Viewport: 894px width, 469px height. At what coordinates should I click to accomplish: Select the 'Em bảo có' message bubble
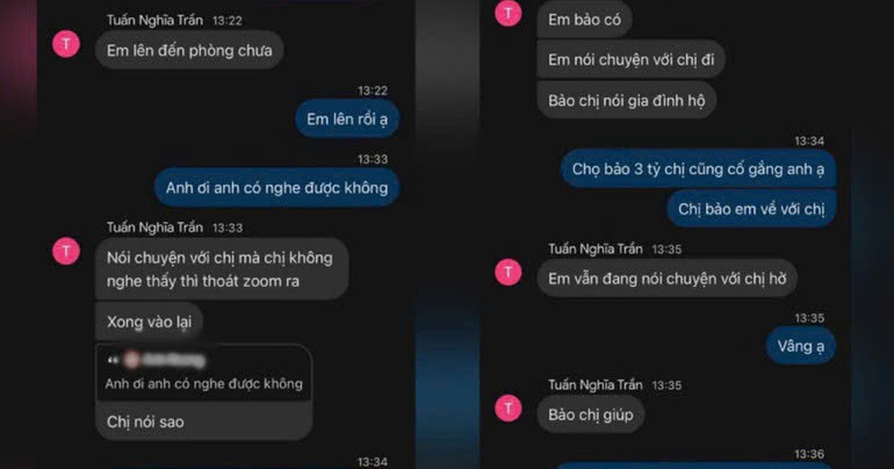585,20
